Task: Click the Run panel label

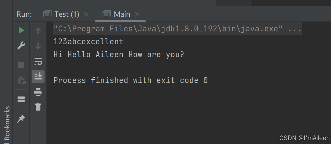Action: (24, 14)
